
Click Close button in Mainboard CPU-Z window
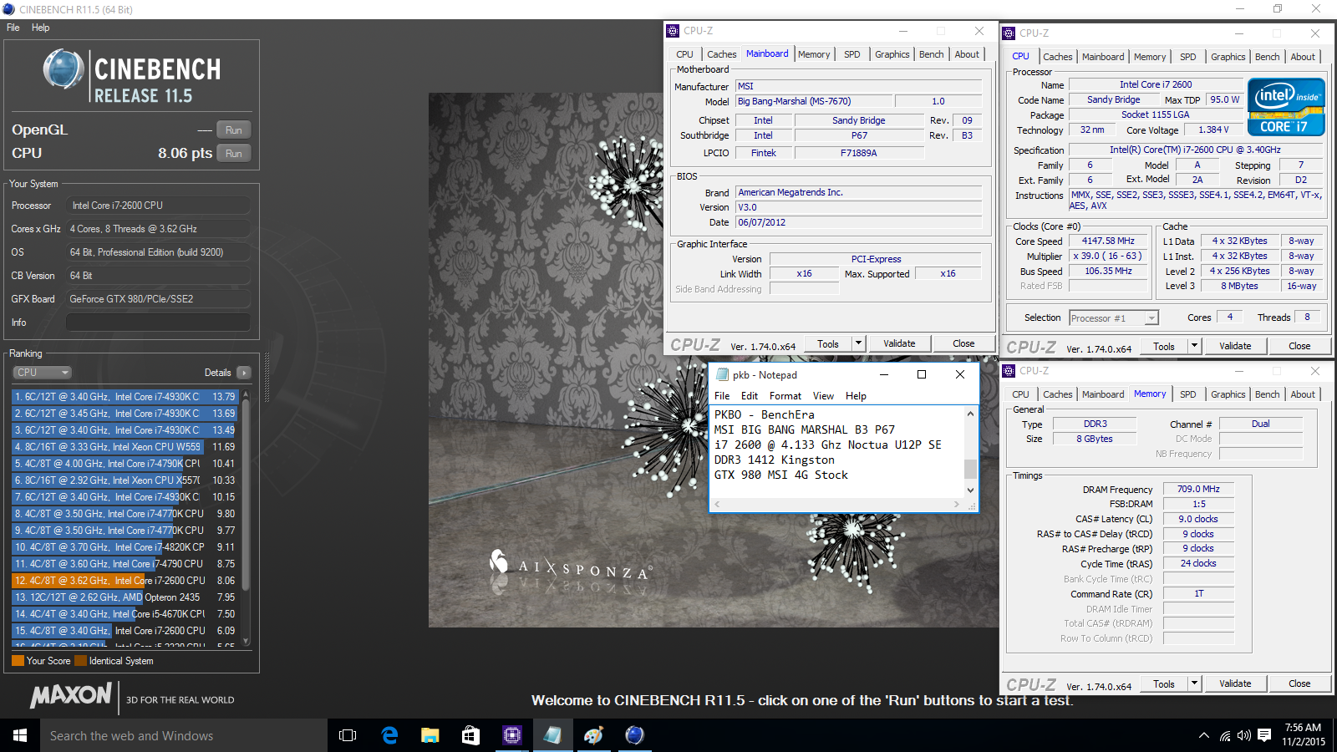(x=963, y=343)
